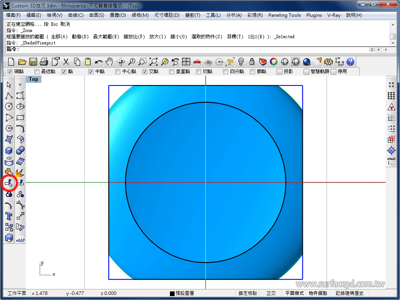
Task: Select the Rectangle tool
Action: tap(20, 118)
